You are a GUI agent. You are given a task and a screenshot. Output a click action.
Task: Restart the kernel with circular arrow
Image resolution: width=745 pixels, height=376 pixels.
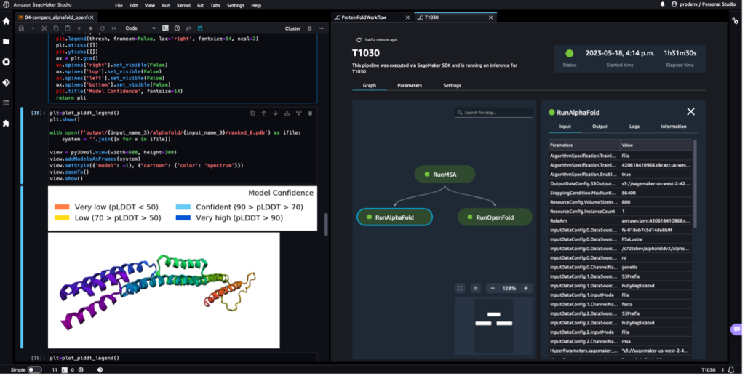[102, 28]
